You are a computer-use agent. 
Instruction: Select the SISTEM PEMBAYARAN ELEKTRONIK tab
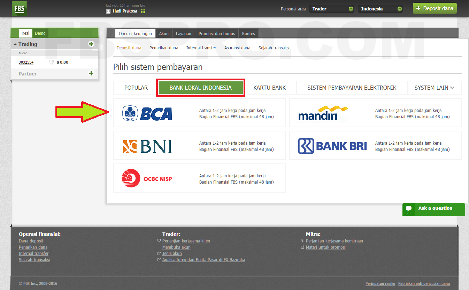[352, 88]
